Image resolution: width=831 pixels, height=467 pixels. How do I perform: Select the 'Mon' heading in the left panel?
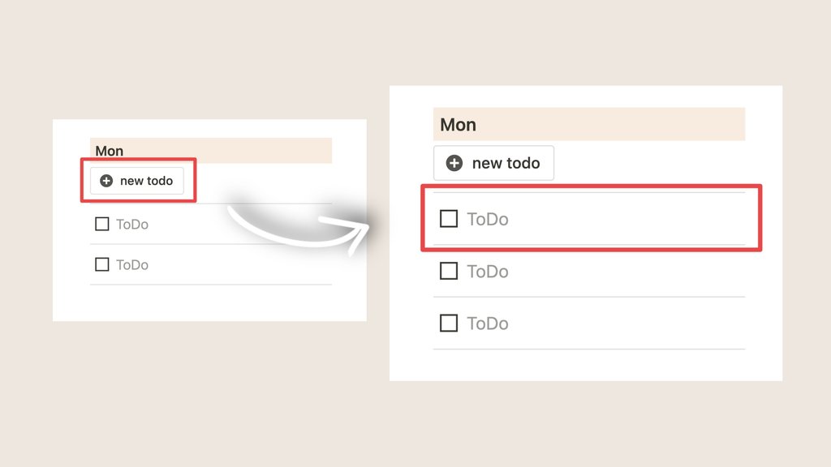[110, 151]
